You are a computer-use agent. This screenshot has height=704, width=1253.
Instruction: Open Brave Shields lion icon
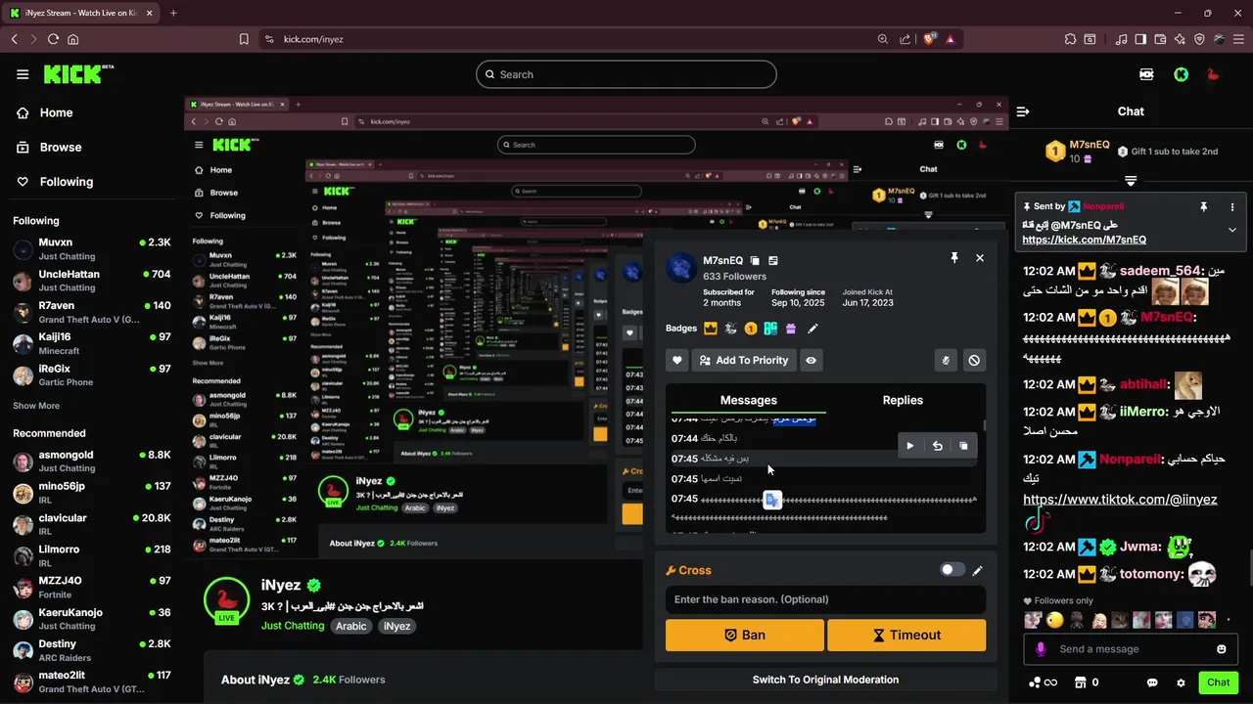[x=930, y=39]
